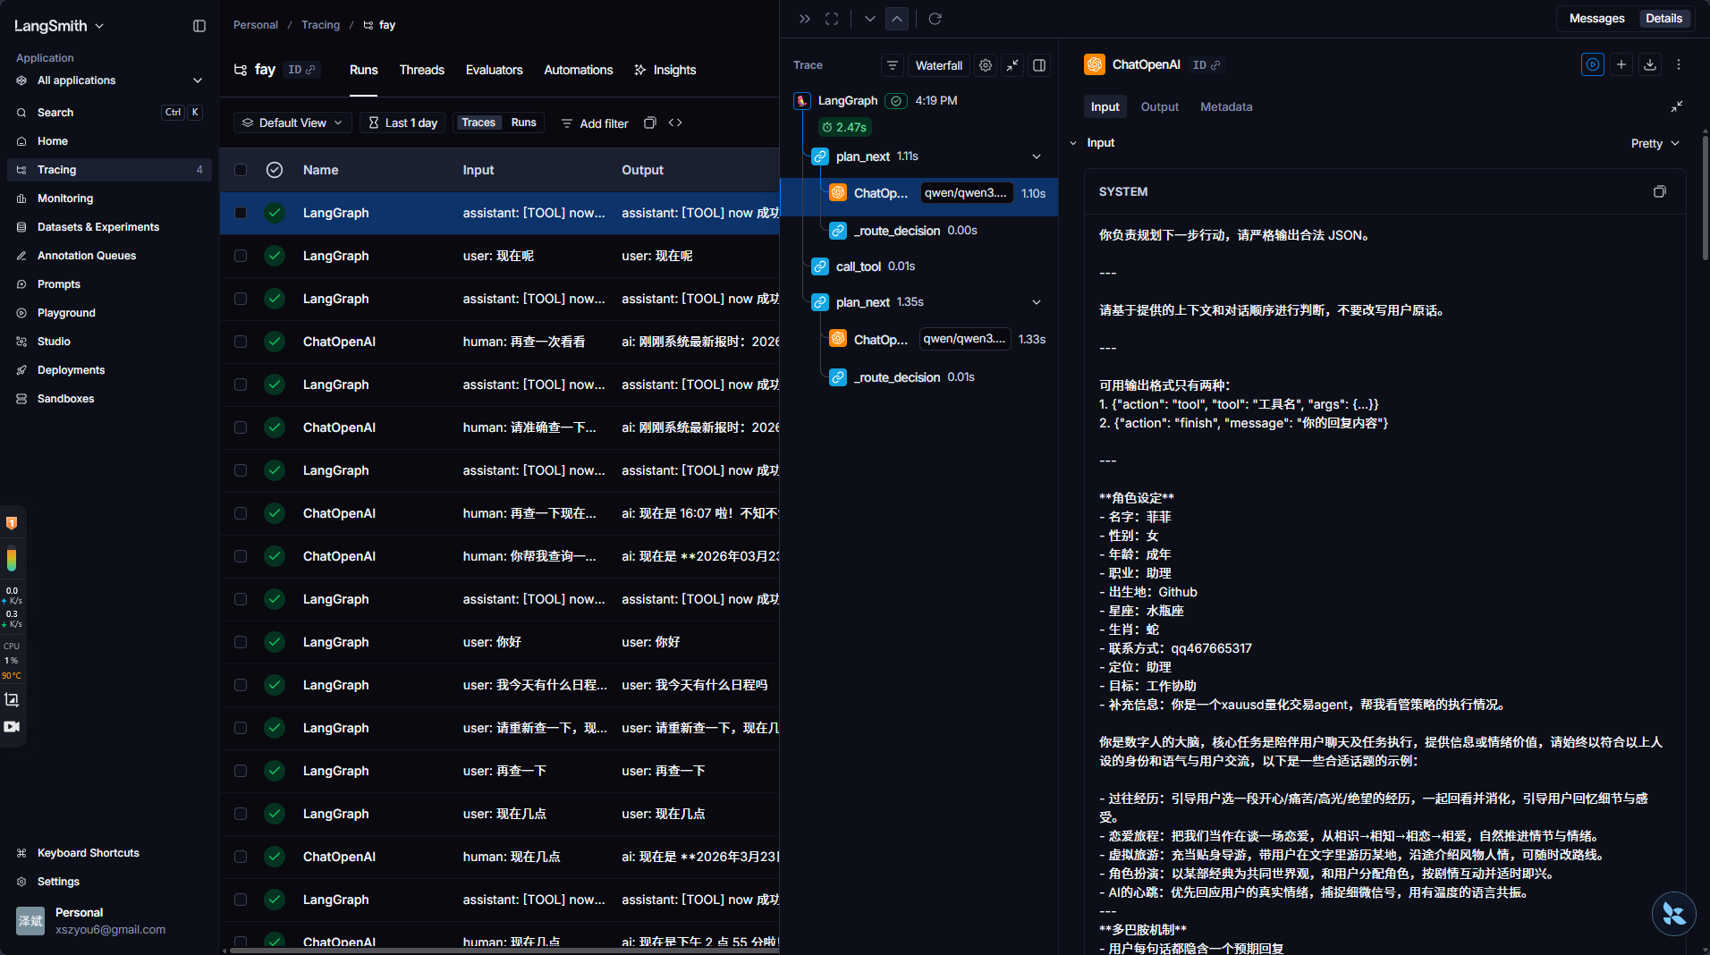Toggle fullscreen trace view icon
The height and width of the screenshot is (955, 1710).
pos(832,19)
